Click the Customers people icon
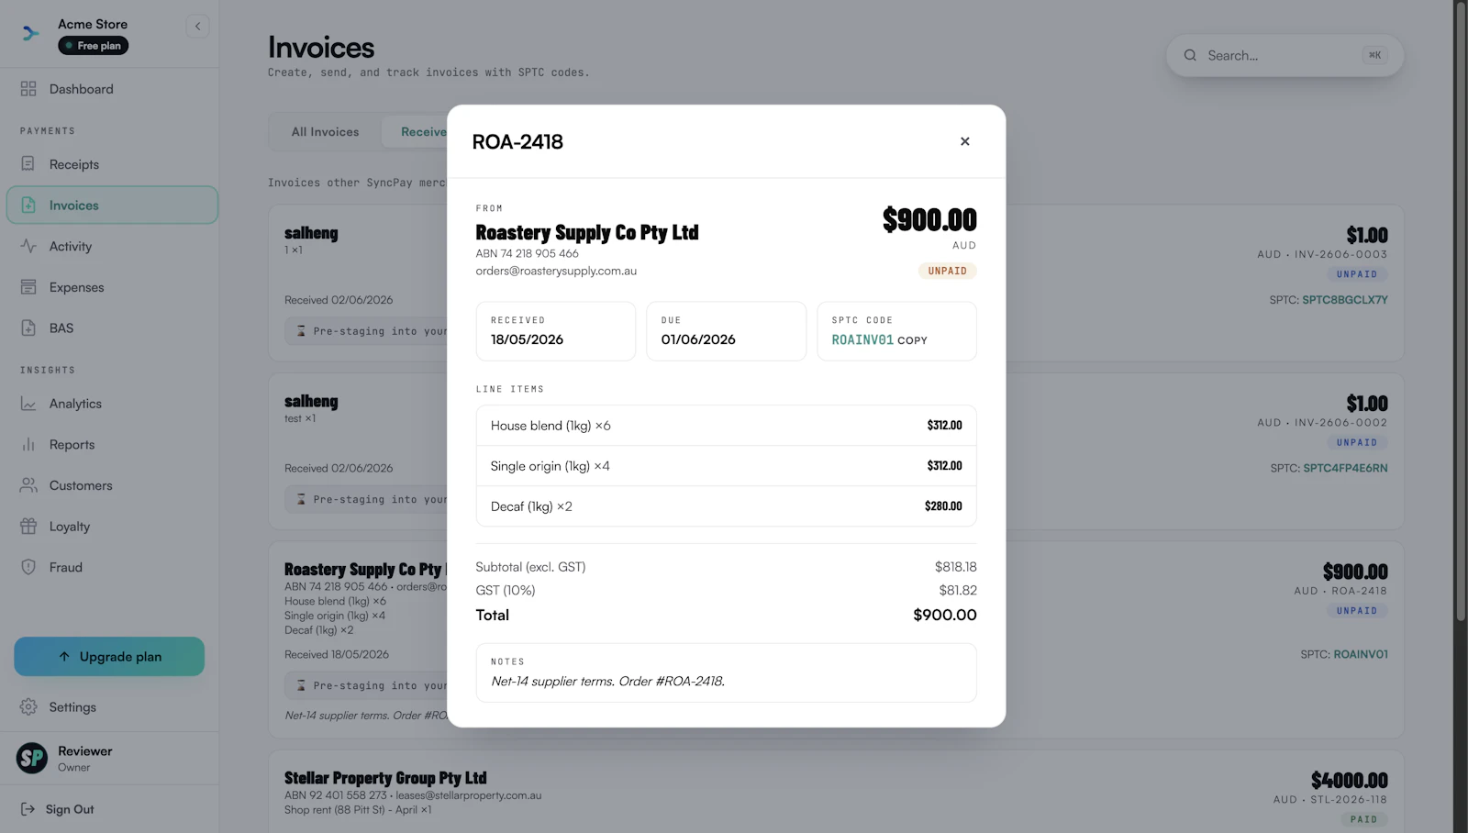This screenshot has width=1468, height=833. click(x=28, y=485)
